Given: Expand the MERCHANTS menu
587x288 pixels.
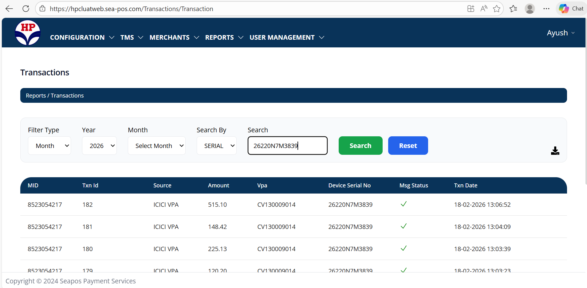Looking at the screenshot, I should tap(174, 37).
